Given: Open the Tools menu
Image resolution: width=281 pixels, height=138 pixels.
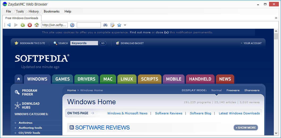Looking at the screenshot, I should point(20,11).
